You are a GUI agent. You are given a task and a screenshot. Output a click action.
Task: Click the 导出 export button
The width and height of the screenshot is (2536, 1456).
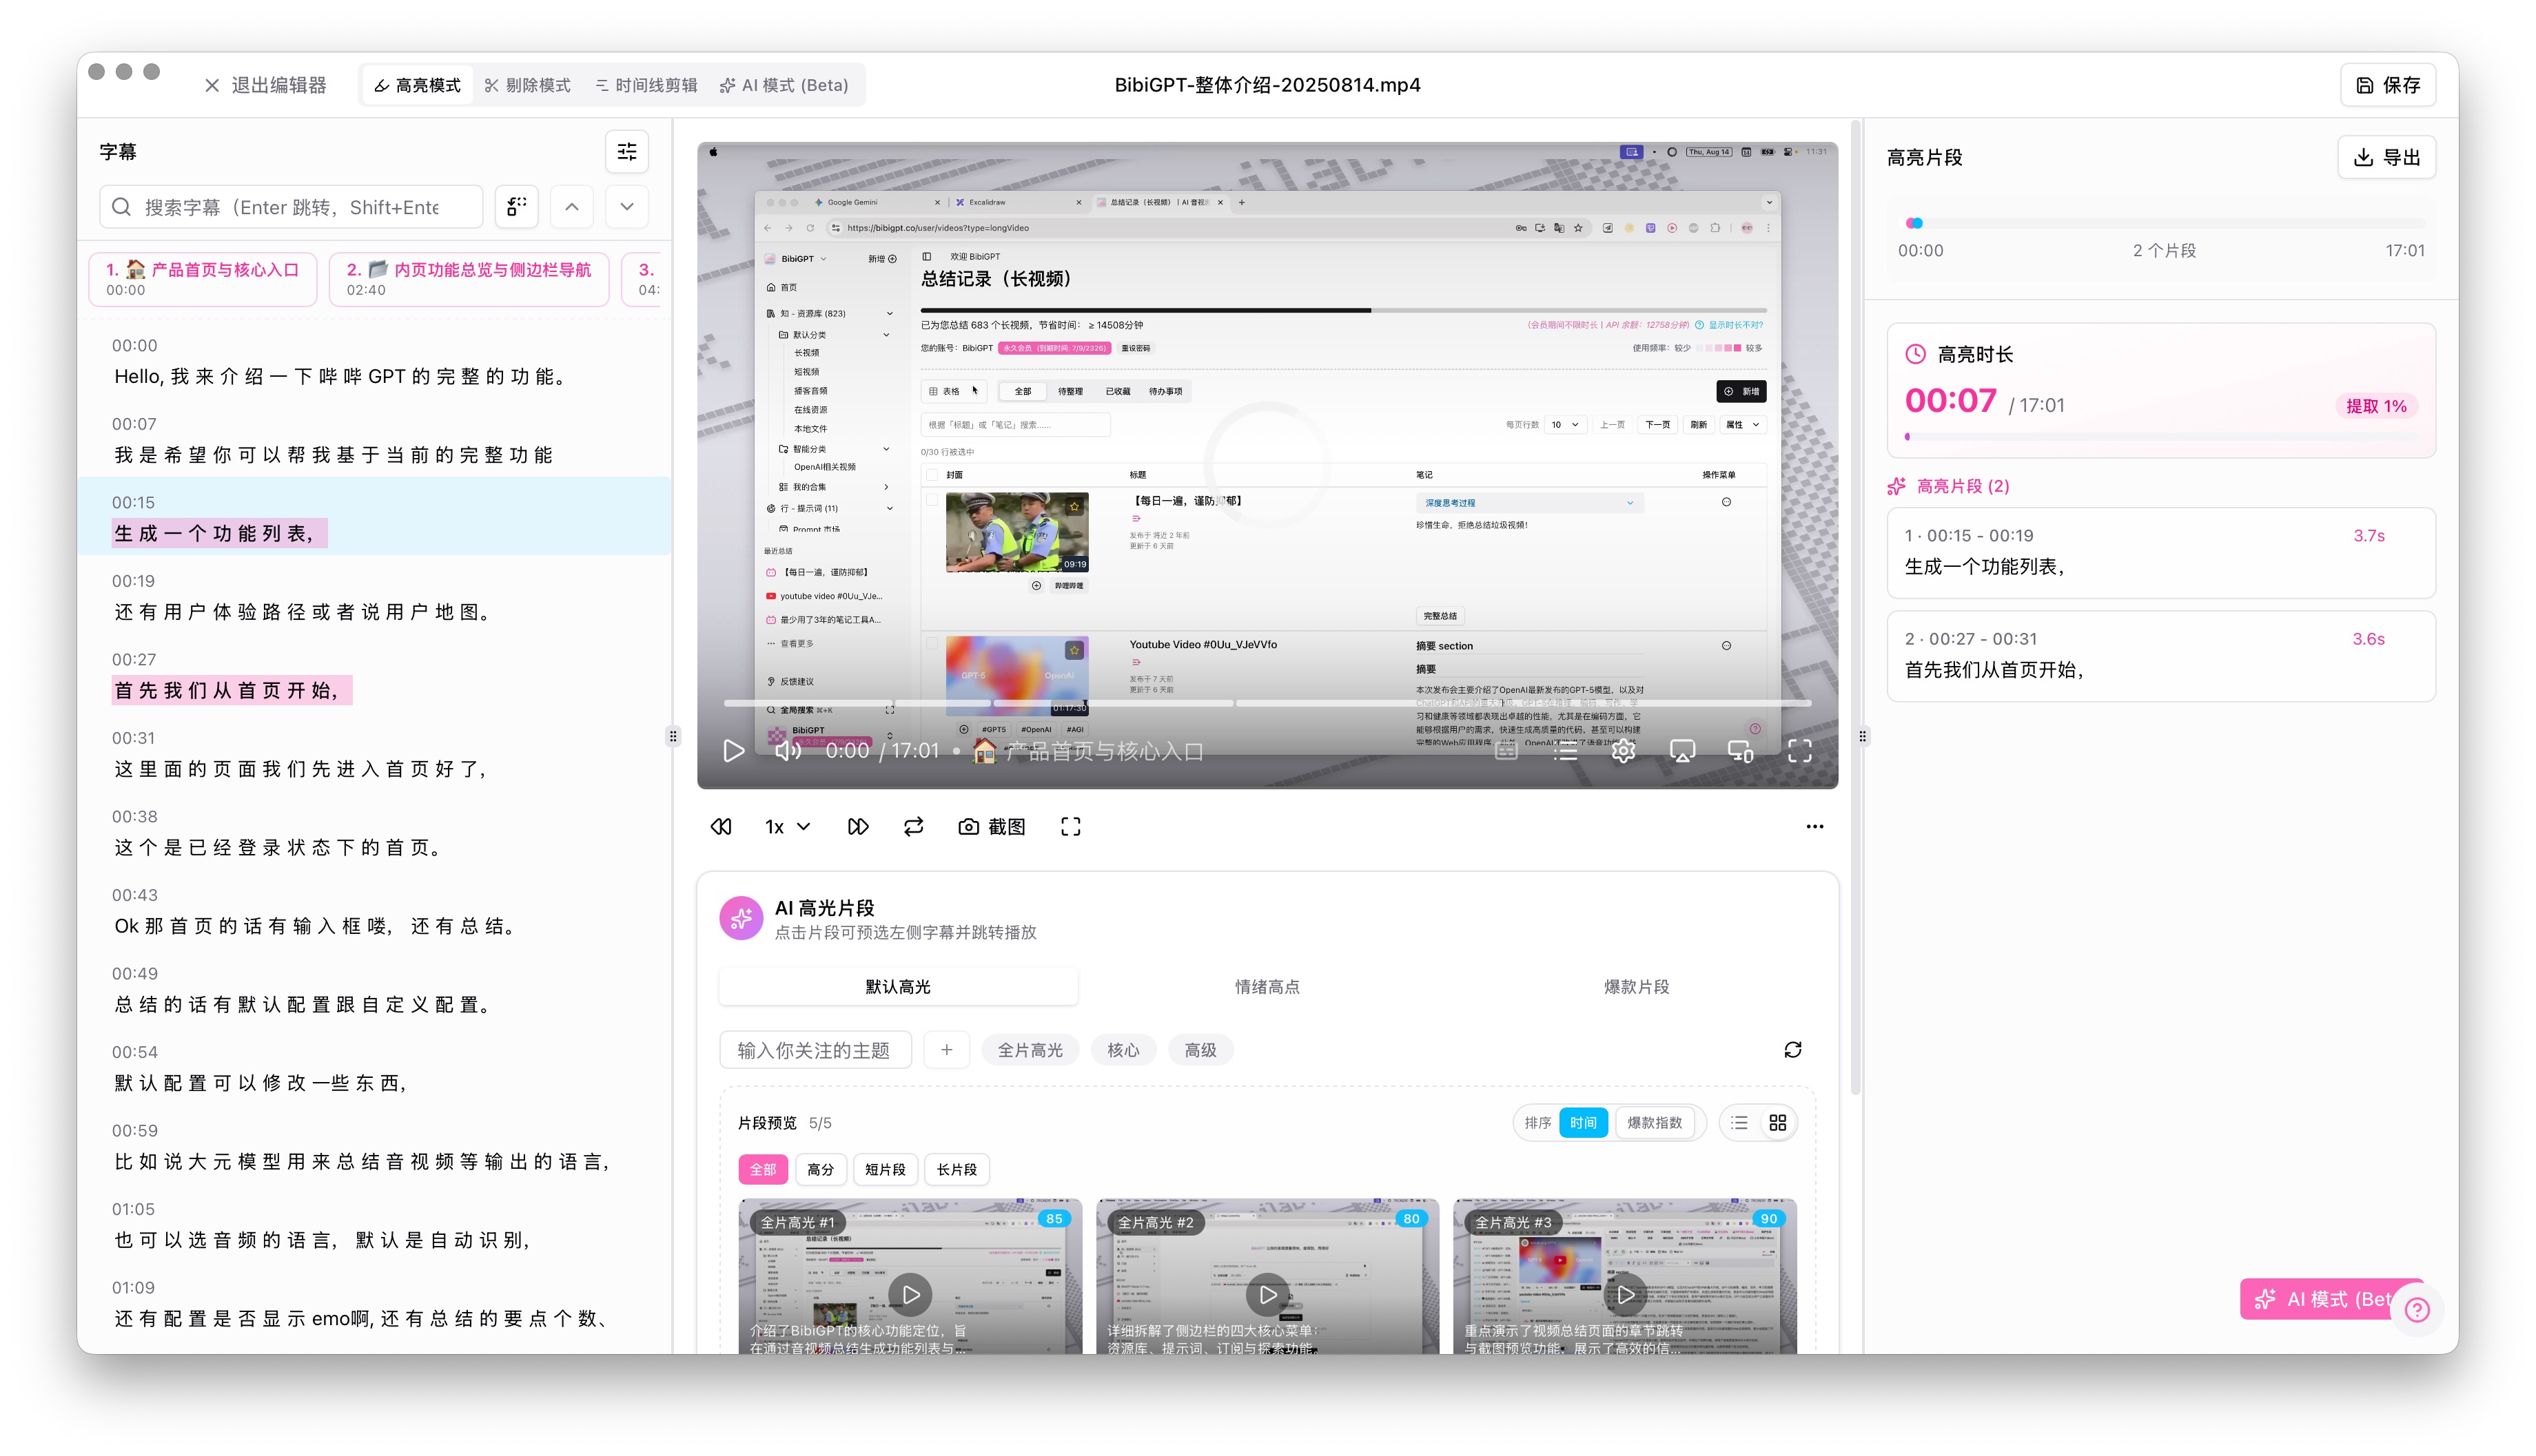pos(2386,158)
